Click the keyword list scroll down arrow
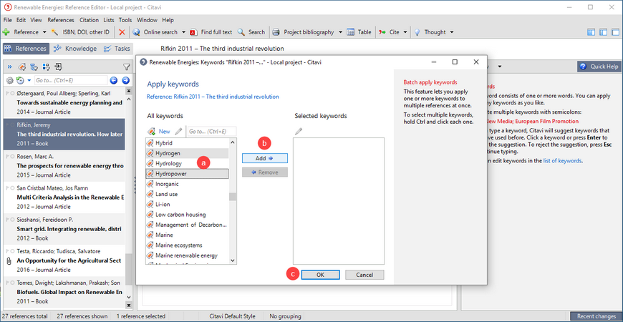623x322 pixels. point(233,260)
